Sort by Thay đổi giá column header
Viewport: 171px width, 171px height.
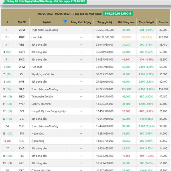pos(146,22)
